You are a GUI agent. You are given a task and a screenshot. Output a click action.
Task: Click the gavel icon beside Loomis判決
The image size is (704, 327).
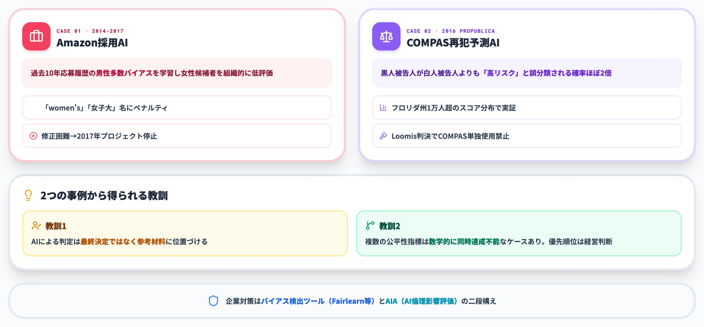coord(383,136)
